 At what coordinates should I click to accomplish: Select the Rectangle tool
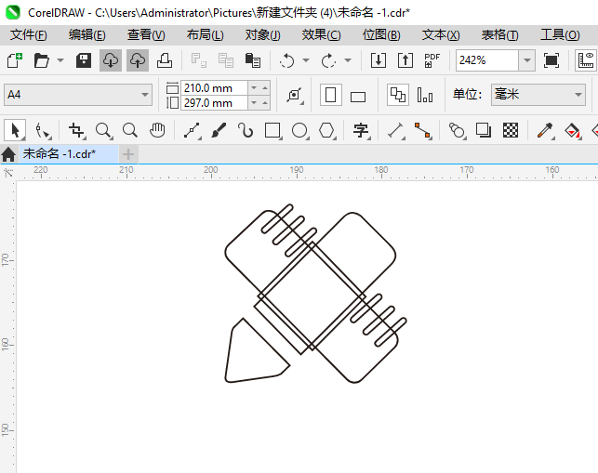click(x=272, y=130)
